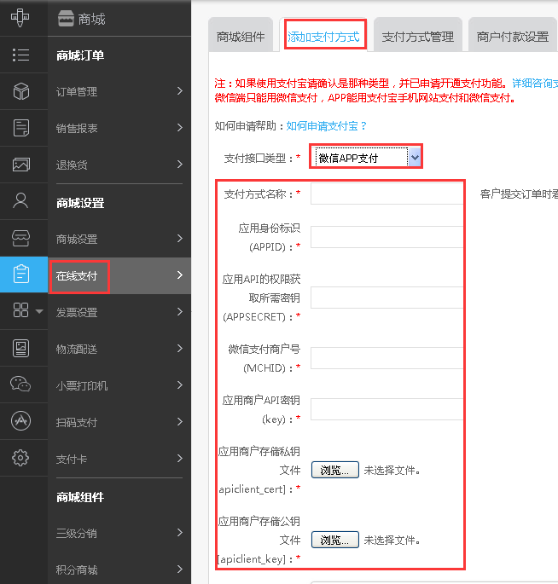Select the 3D box icon in sidebar
The height and width of the screenshot is (584, 558).
(21, 91)
